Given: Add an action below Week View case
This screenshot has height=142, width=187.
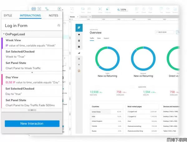Looking at the screenshot, I should point(32,72).
